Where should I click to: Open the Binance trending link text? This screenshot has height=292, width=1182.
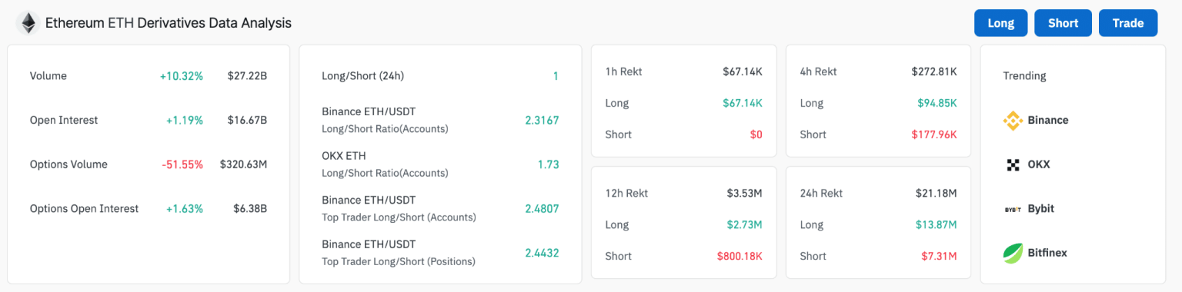tap(1047, 121)
